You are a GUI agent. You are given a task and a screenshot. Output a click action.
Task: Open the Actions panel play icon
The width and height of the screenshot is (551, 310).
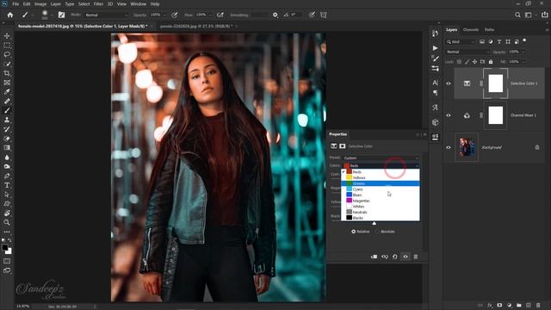click(x=435, y=48)
